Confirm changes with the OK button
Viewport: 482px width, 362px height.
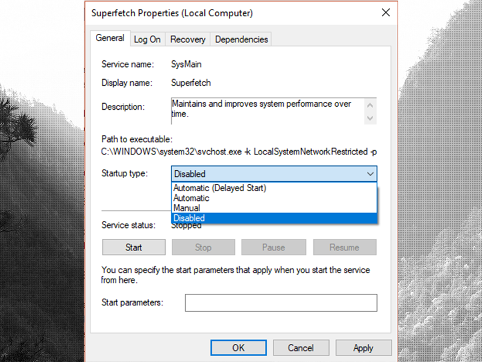(x=238, y=348)
